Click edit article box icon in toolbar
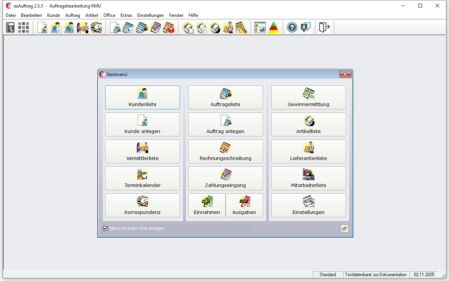The width and height of the screenshot is (449, 281). pos(201,27)
